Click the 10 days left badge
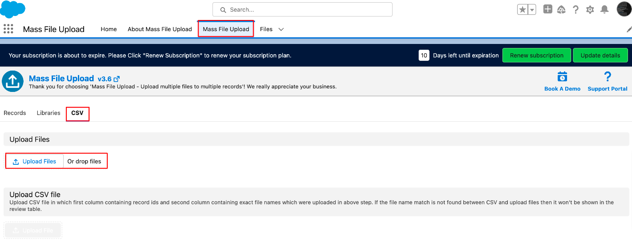632x246 pixels. [x=424, y=56]
